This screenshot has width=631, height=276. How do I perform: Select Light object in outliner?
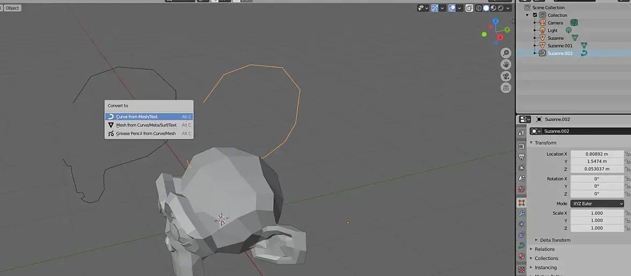point(552,30)
